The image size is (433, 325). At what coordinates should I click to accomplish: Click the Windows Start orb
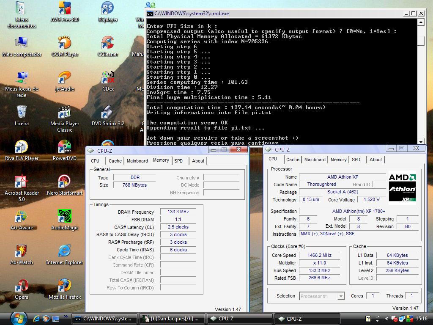tap(19, 319)
